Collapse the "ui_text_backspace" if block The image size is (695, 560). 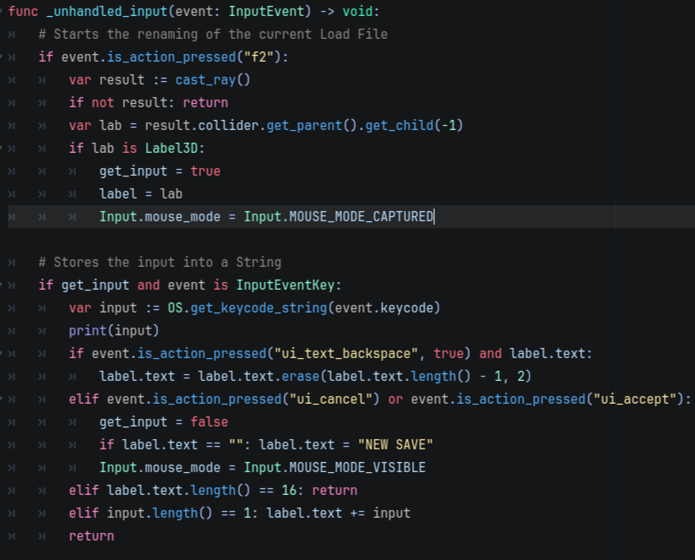[x=3, y=353]
